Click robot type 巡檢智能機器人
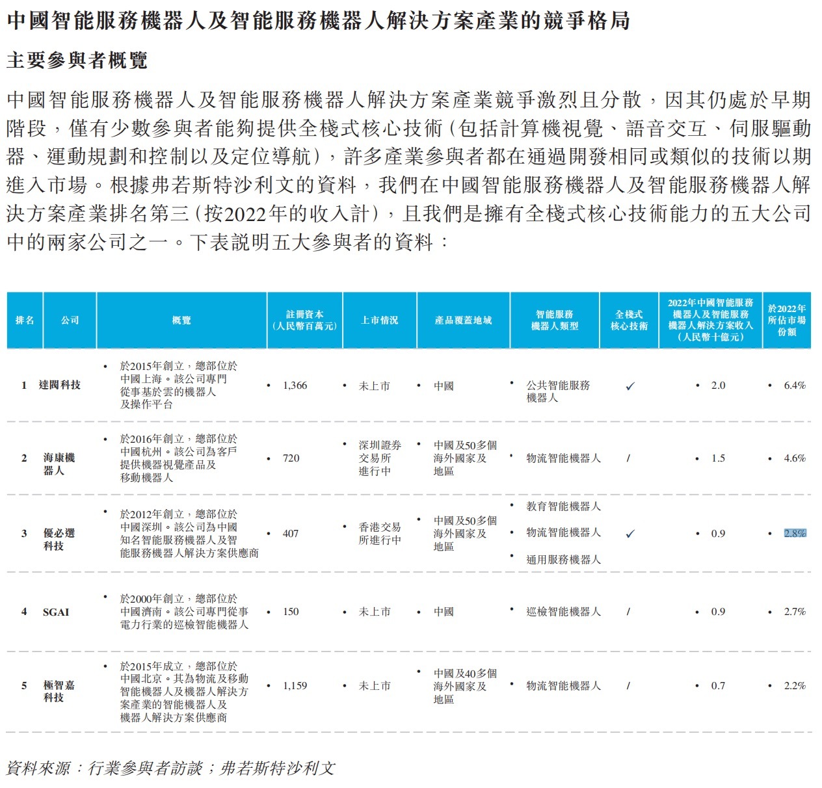 click(563, 612)
